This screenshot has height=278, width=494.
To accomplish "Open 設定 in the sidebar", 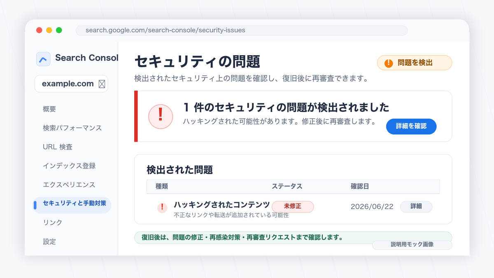I will click(49, 242).
